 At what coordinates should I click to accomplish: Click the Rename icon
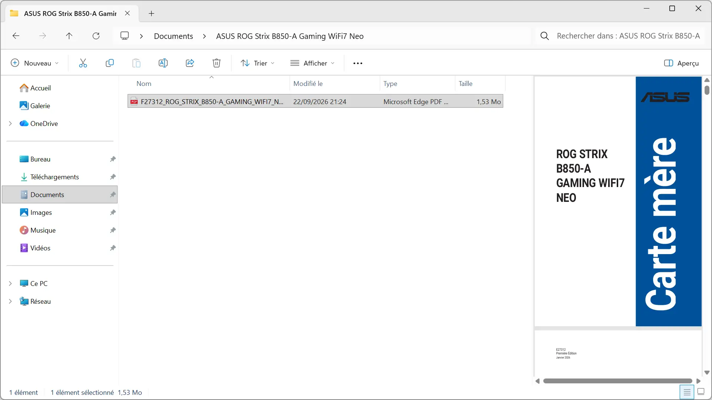click(163, 63)
